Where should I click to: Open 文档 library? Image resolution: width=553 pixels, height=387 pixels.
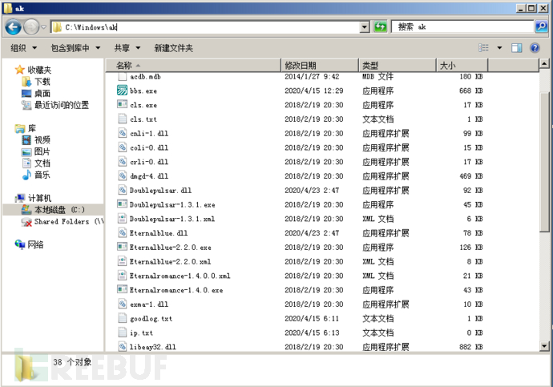42,163
